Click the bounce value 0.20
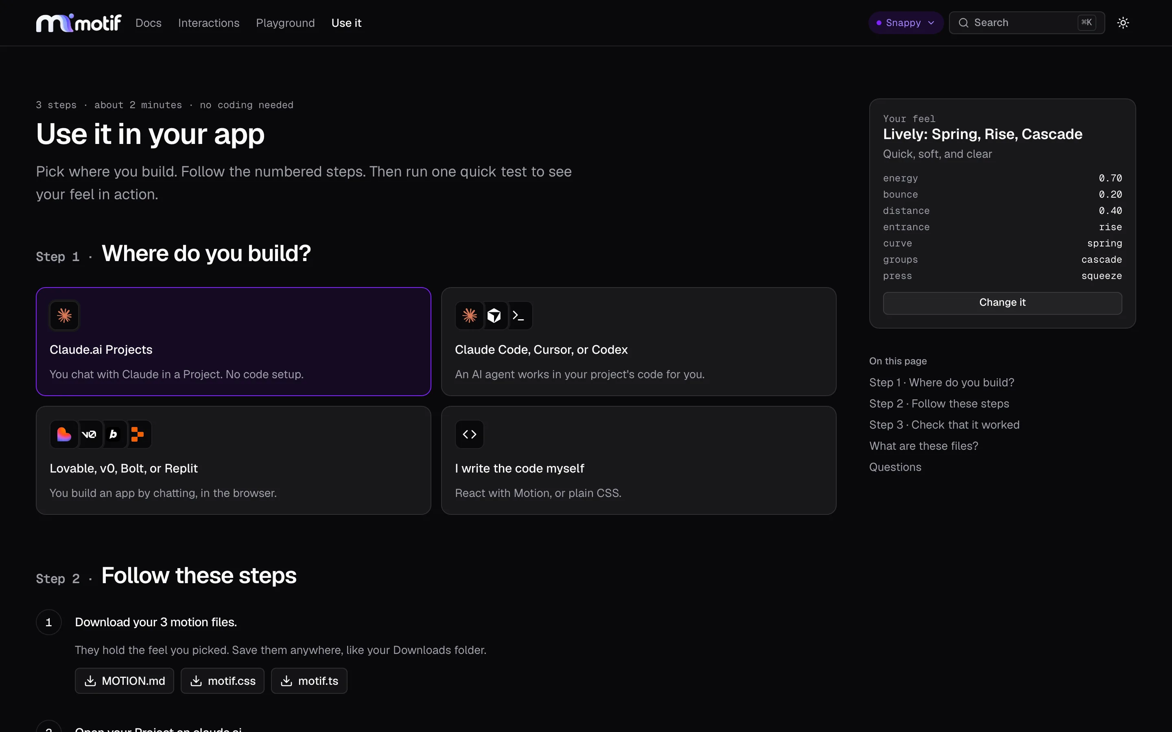1172x732 pixels. [x=1110, y=195]
